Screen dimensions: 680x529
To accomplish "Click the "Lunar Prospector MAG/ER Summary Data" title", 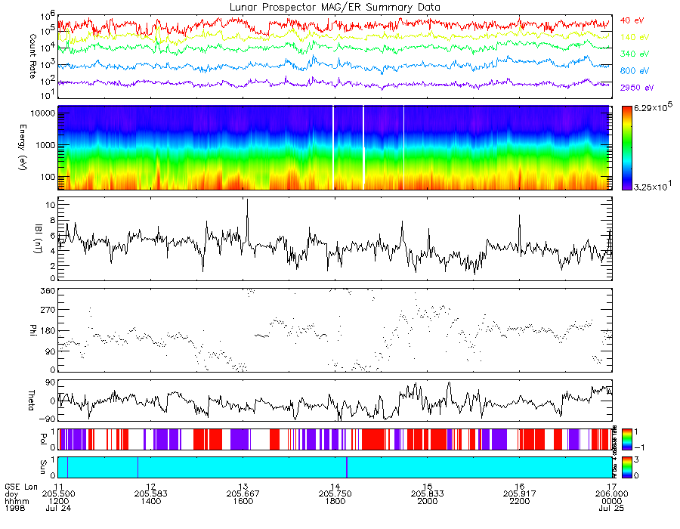I will [x=335, y=7].
